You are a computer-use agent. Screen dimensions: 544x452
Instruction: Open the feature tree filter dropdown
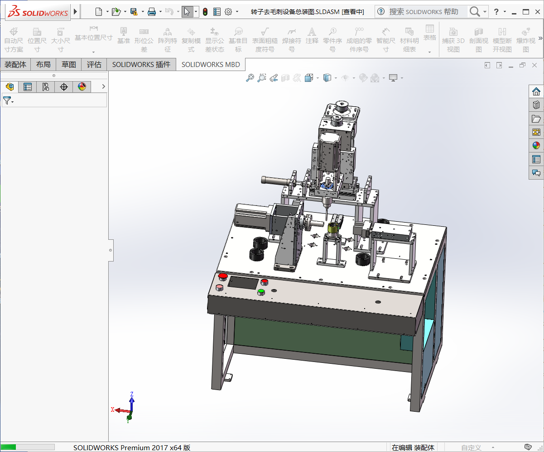tap(8, 101)
